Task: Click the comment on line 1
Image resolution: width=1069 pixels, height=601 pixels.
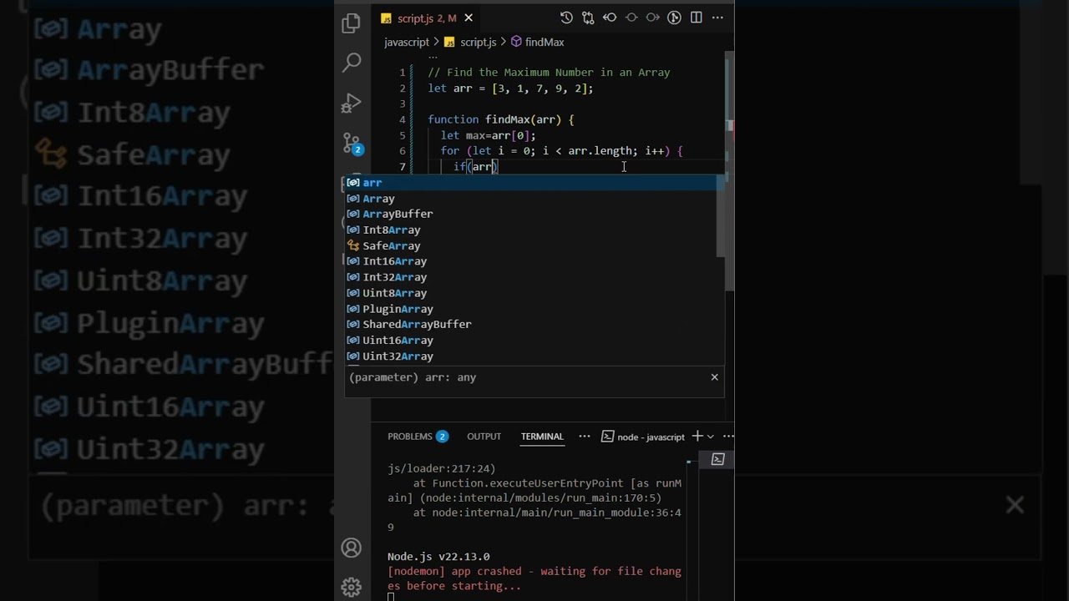Action: [x=549, y=73]
